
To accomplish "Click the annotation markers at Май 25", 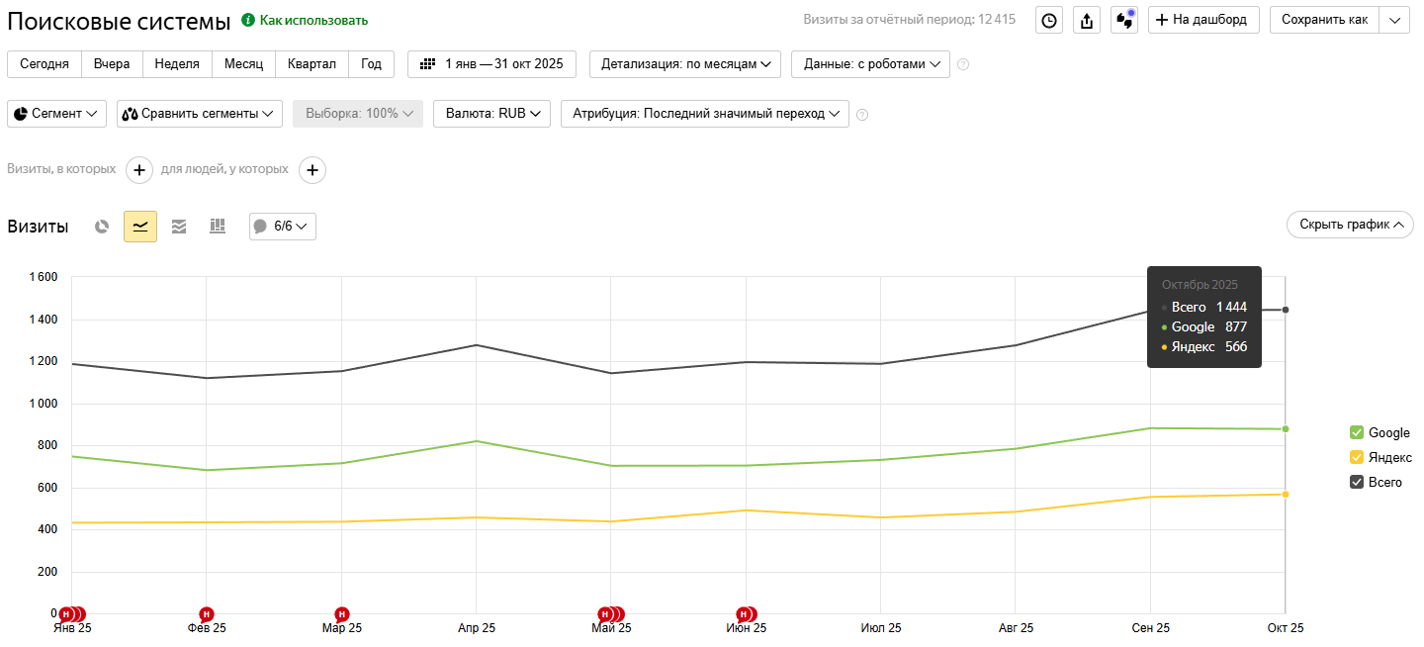I will point(611,614).
